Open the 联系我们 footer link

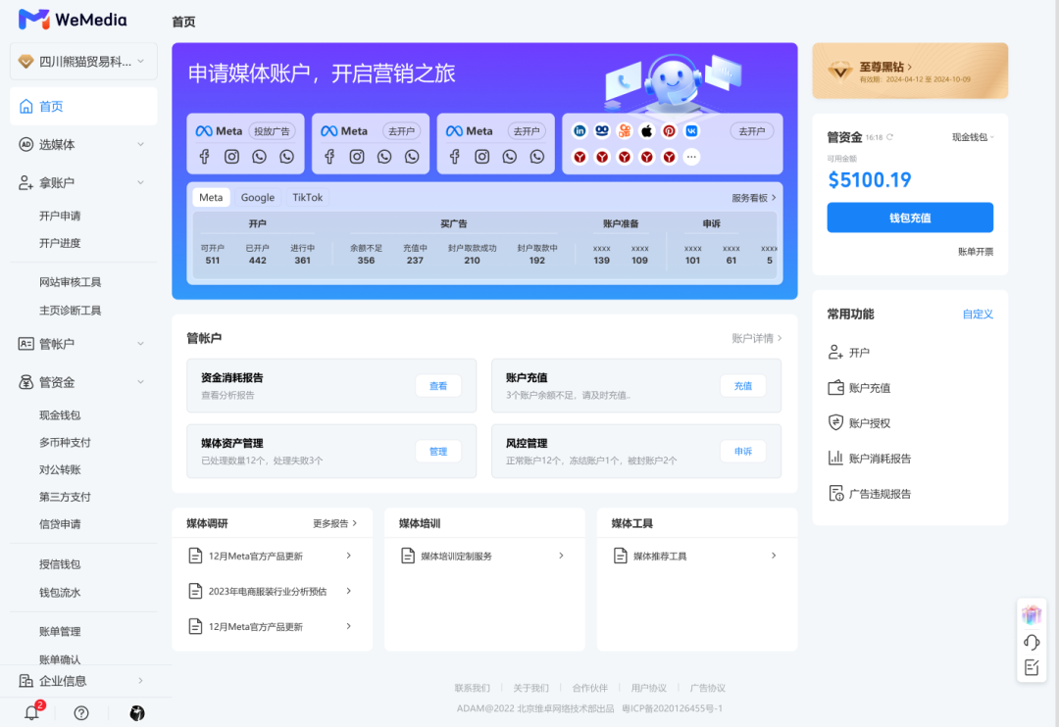472,688
